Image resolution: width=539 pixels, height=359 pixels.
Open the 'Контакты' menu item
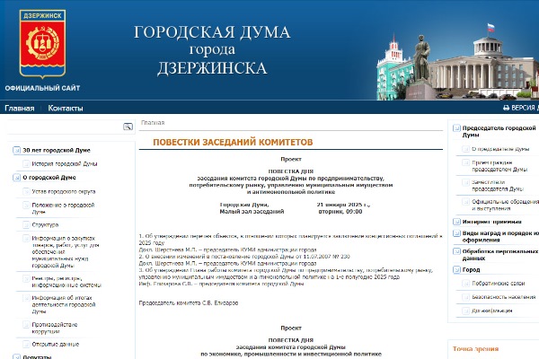coord(65,108)
